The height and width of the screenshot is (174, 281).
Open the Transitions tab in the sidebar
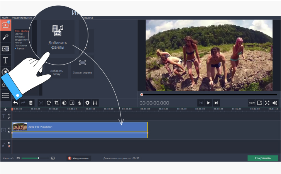(x=6, y=49)
